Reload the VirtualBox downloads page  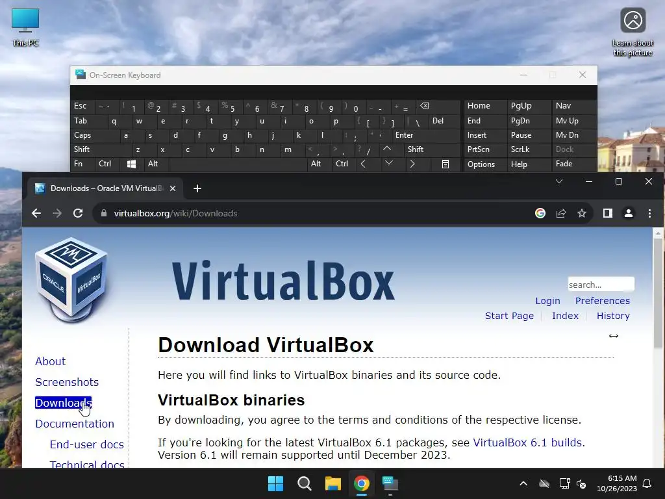pyautogui.click(x=78, y=213)
